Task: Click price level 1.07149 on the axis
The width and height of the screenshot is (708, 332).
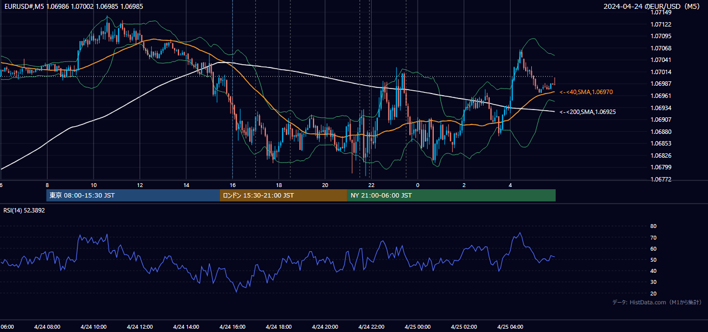Action: (661, 12)
